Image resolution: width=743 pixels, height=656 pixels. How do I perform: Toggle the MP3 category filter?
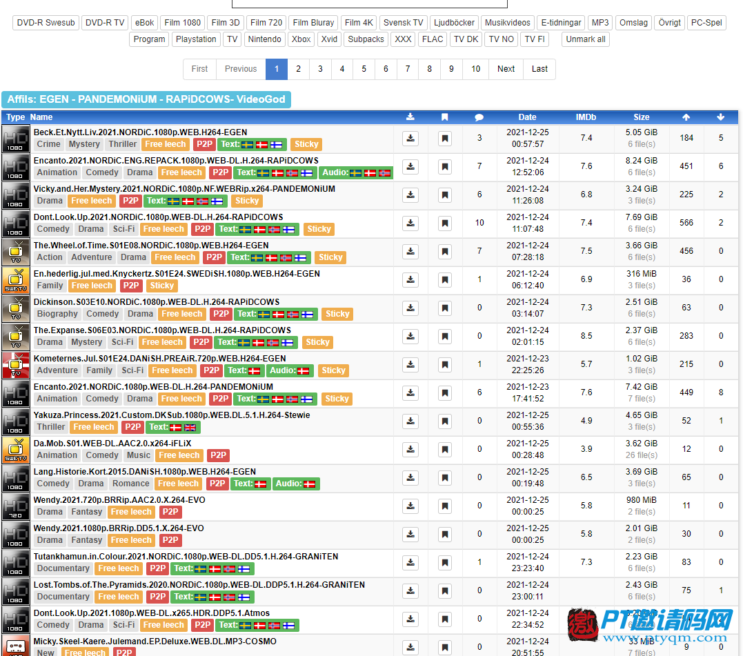pos(600,23)
